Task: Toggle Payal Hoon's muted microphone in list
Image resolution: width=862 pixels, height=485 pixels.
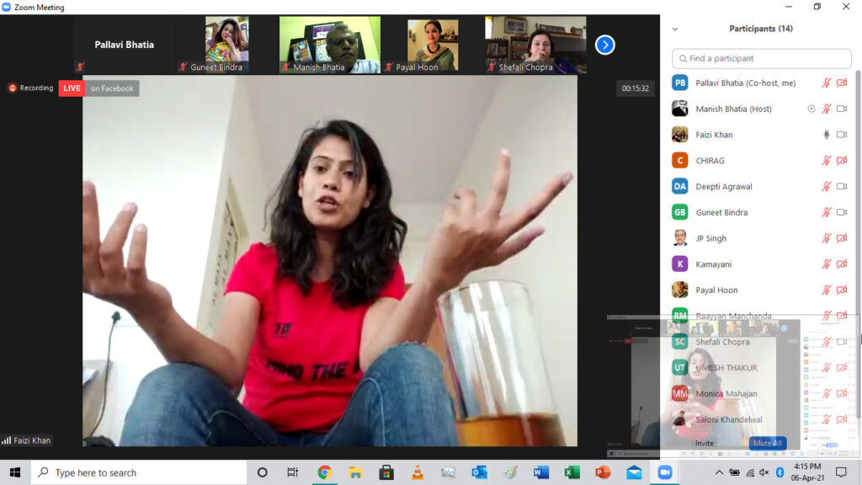Action: click(x=827, y=290)
